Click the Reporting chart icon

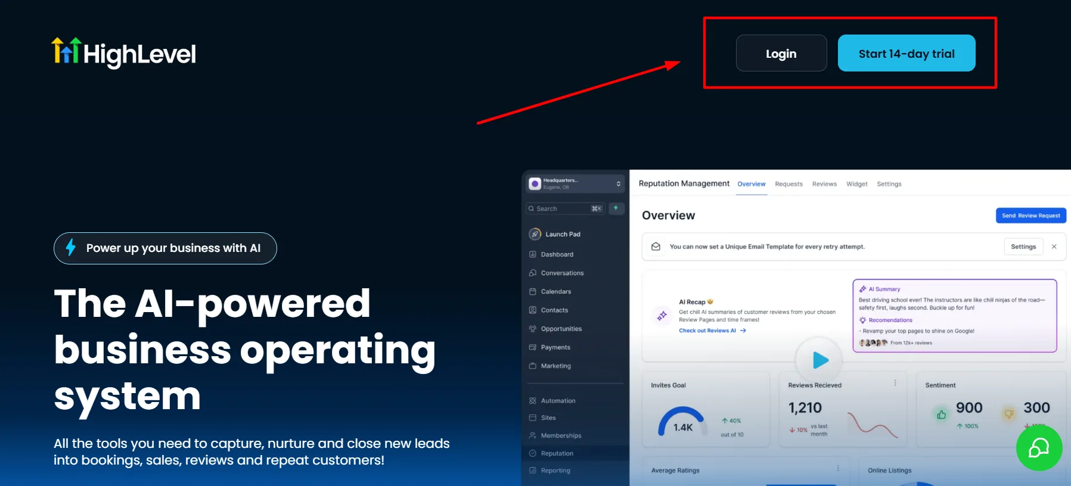533,471
